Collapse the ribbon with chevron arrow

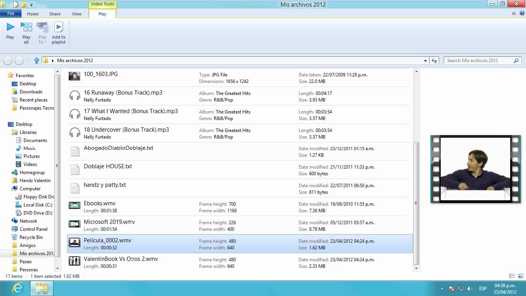[x=514, y=14]
